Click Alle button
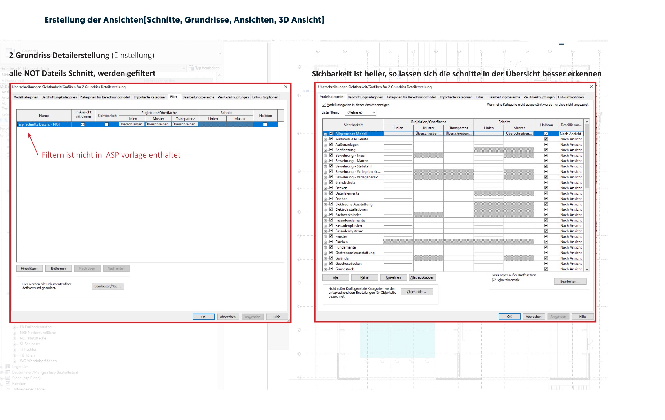This screenshot has height=420, width=665. [336, 277]
